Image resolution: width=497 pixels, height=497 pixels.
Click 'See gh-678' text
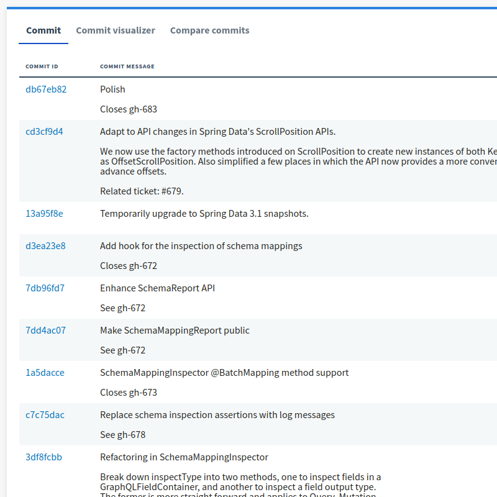click(x=122, y=434)
